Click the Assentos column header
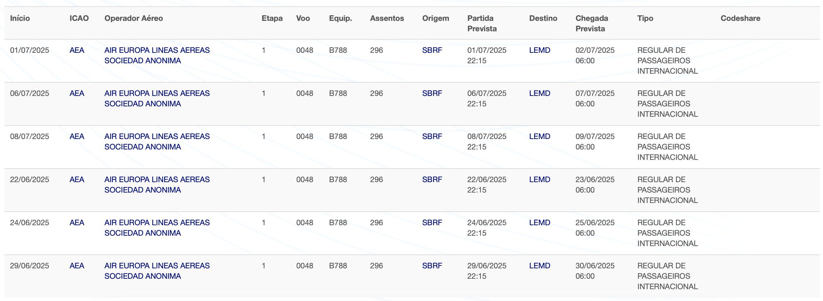The width and height of the screenshot is (823, 301). (x=387, y=18)
